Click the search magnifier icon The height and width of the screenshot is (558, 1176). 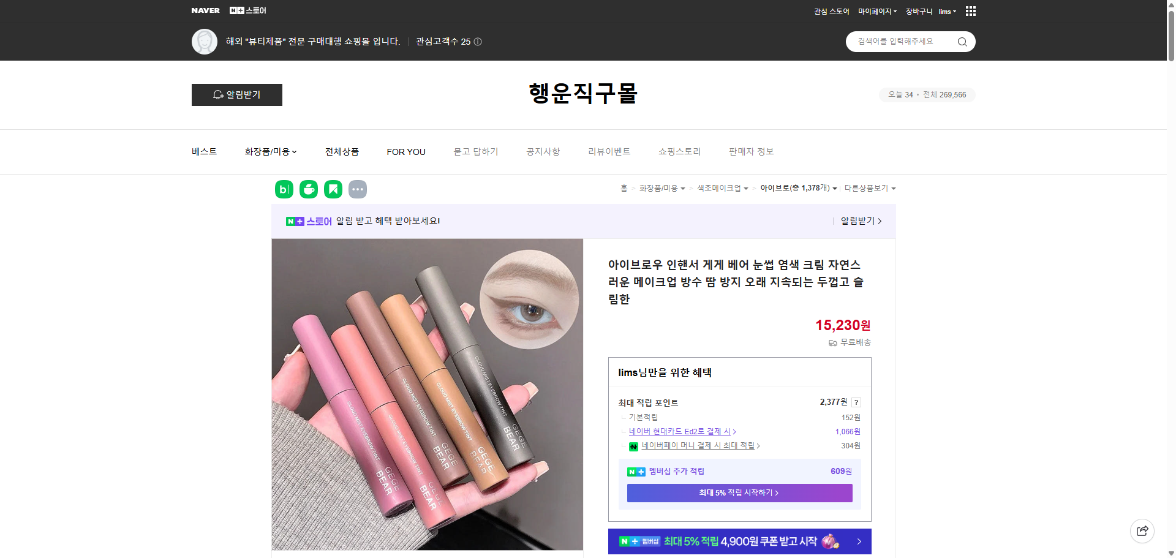click(x=962, y=41)
